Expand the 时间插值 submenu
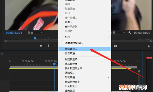Image resolution: width=153 pixels, height=92 pixels. pos(84,77)
